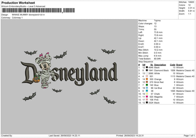Select the Diamond Black swatch in row 2
This screenshot has width=196, height=138.
tap(147, 70)
